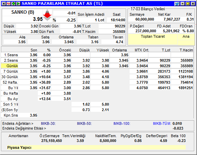Viewport: 197px width, 155px height.
Task: Click the Endeks Ağırlıkları > label
Action: tap(18, 123)
